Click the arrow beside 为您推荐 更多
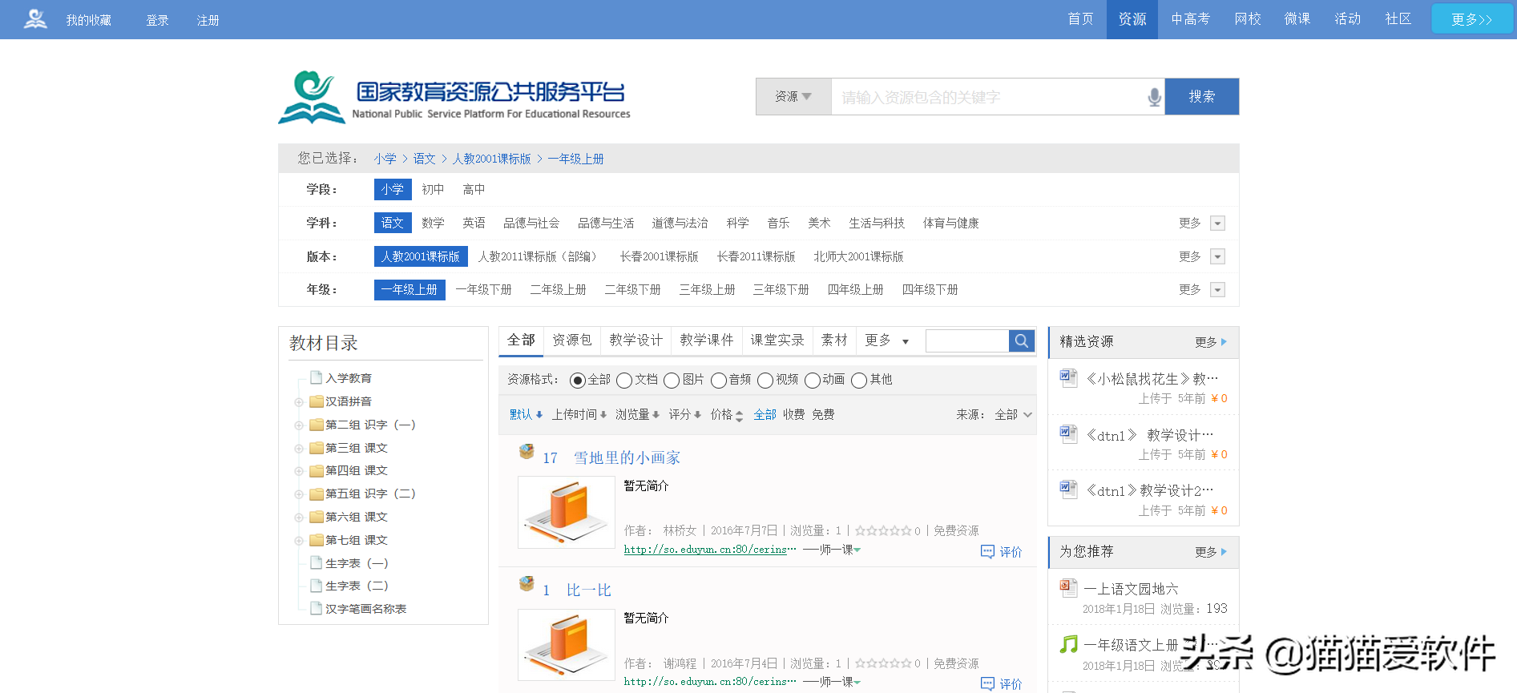This screenshot has height=693, width=1517. click(1224, 552)
